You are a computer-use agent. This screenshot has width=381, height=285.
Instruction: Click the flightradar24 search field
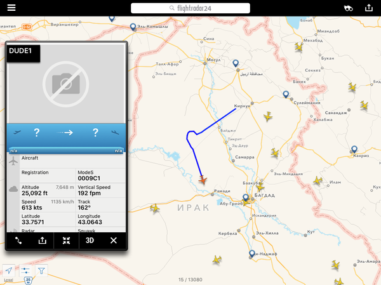pyautogui.click(x=190, y=8)
